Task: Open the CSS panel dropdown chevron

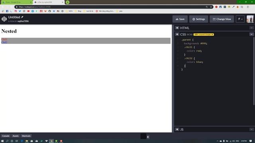Action: pyautogui.click(x=251, y=34)
